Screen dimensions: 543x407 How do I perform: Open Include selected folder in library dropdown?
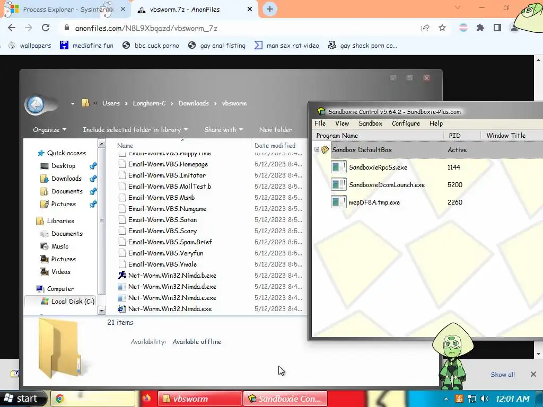135,130
